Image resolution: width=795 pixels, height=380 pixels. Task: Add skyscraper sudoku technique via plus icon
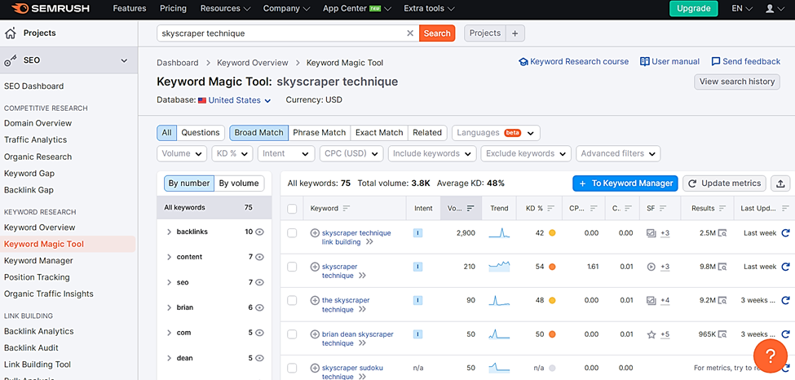tap(315, 368)
